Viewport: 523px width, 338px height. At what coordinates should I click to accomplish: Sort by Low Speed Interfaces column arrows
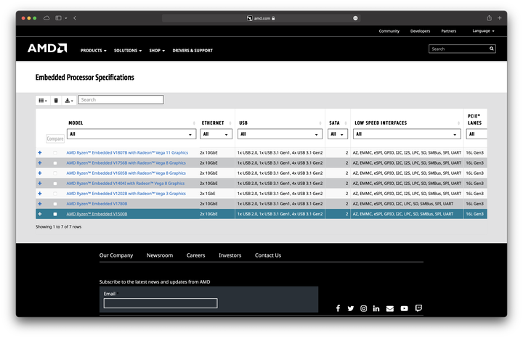(x=458, y=123)
